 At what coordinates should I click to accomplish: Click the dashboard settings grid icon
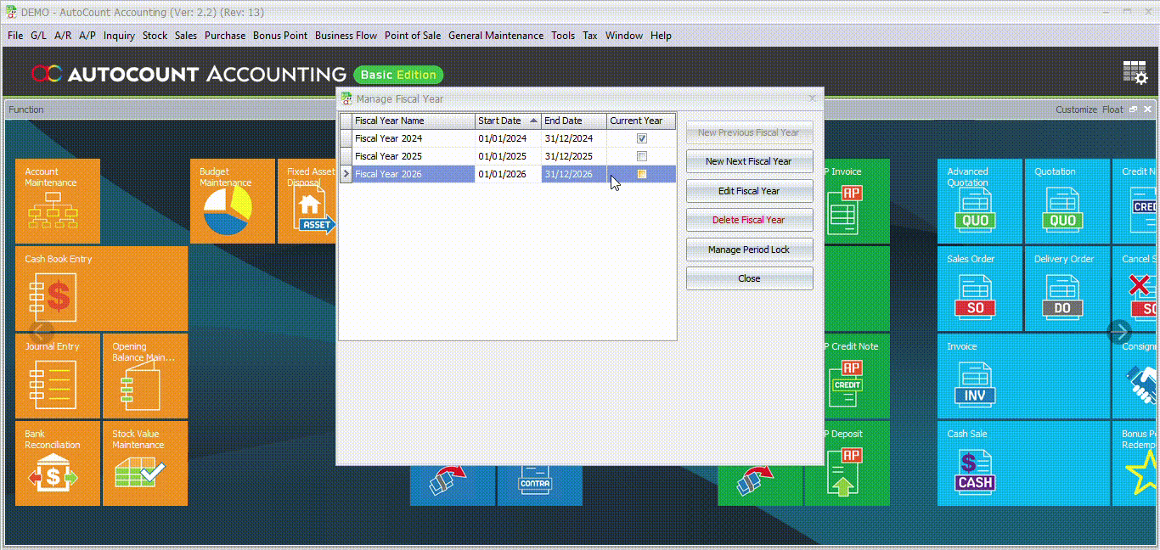[1135, 73]
